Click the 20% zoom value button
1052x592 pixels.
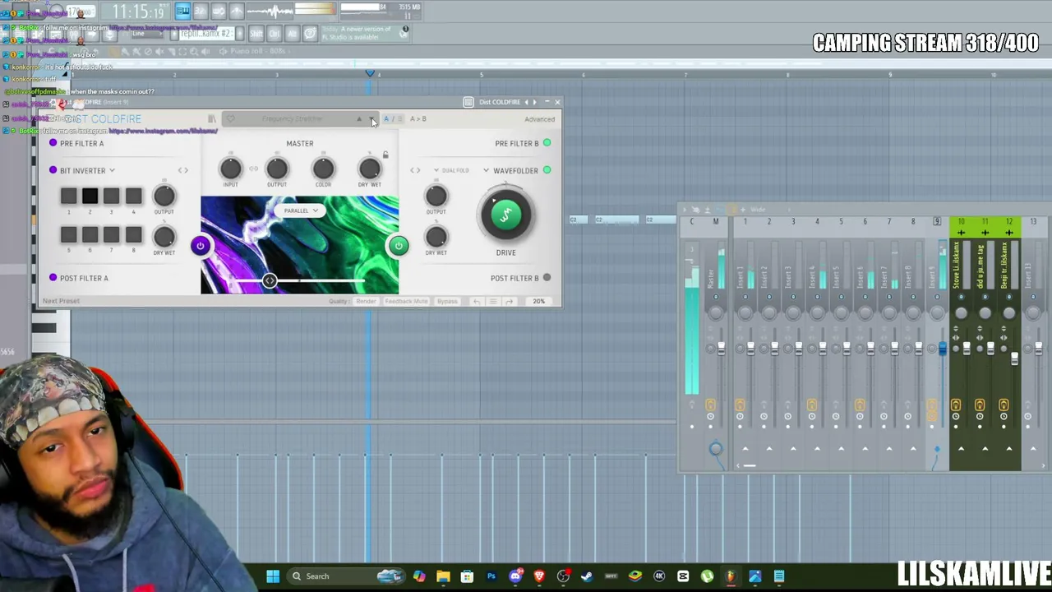coord(538,302)
